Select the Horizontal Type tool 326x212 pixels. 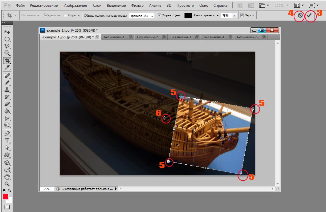(7, 140)
